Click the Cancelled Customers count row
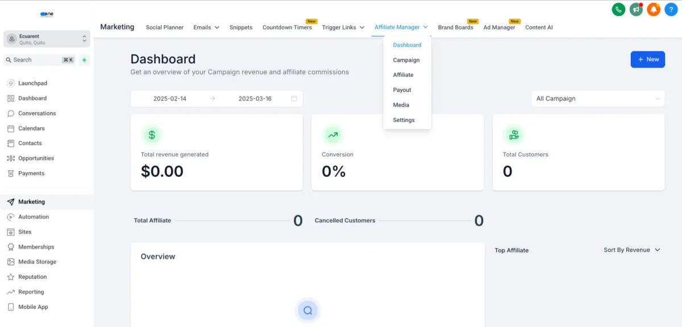This screenshot has width=682, height=327. tap(399, 220)
